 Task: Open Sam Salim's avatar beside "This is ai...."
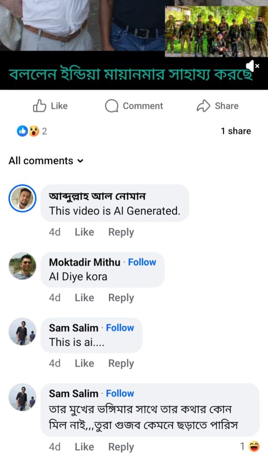pyautogui.click(x=22, y=331)
